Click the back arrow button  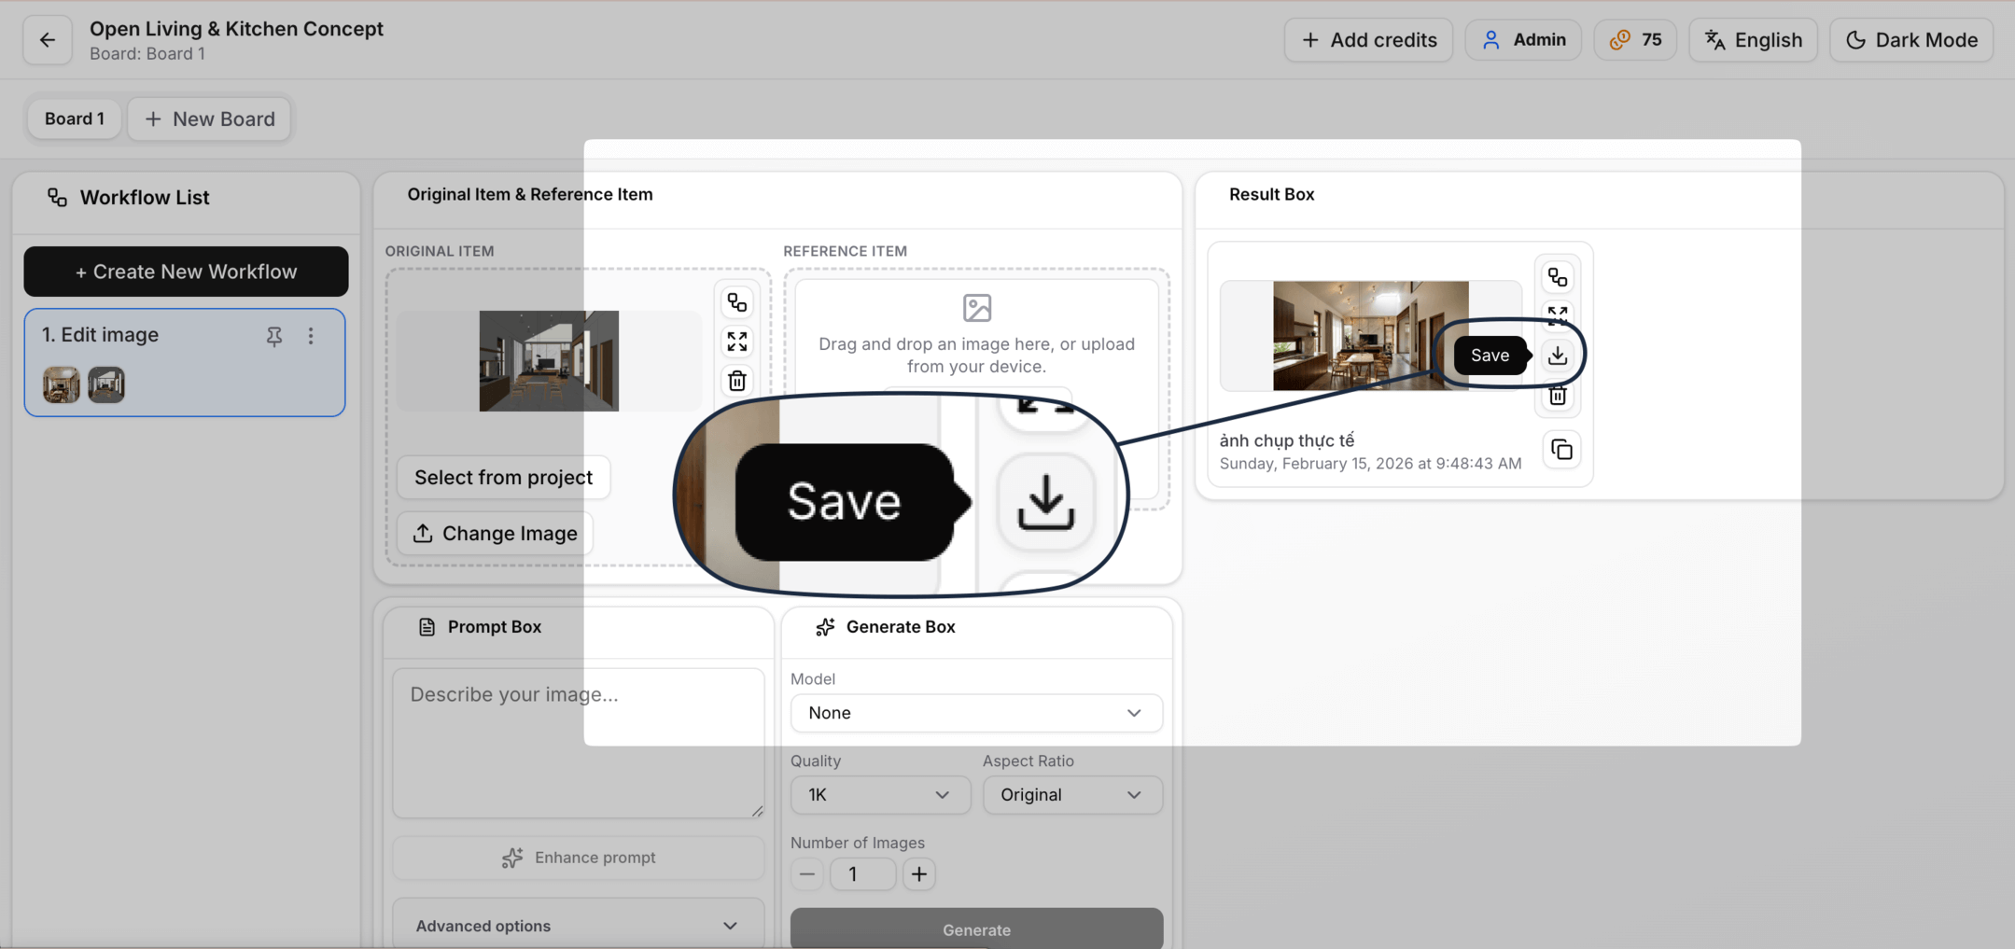point(47,40)
